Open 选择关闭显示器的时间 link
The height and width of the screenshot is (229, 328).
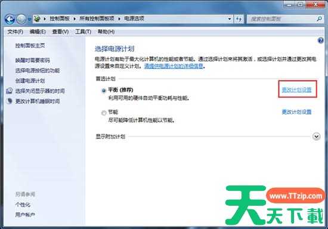click(x=40, y=91)
